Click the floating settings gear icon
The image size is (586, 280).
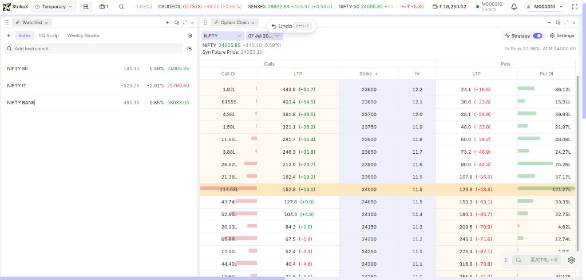571,260
